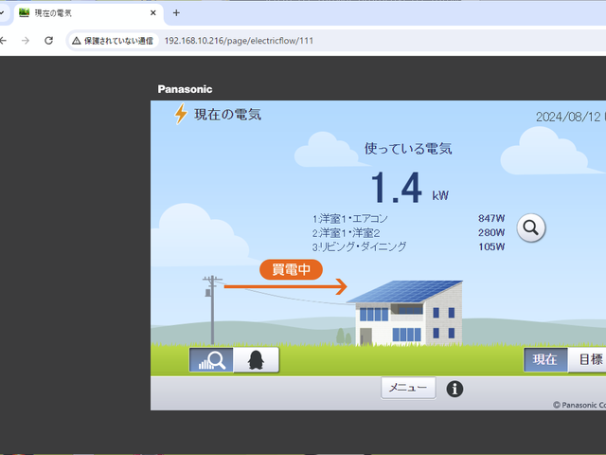Screen dimensions: 606x455
Task: Click the Panasonic logo text
Action: pyautogui.click(x=185, y=89)
